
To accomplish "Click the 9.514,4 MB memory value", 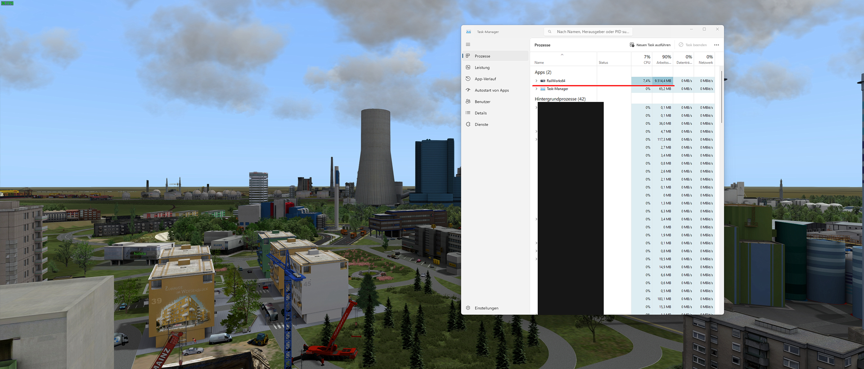I will [663, 81].
